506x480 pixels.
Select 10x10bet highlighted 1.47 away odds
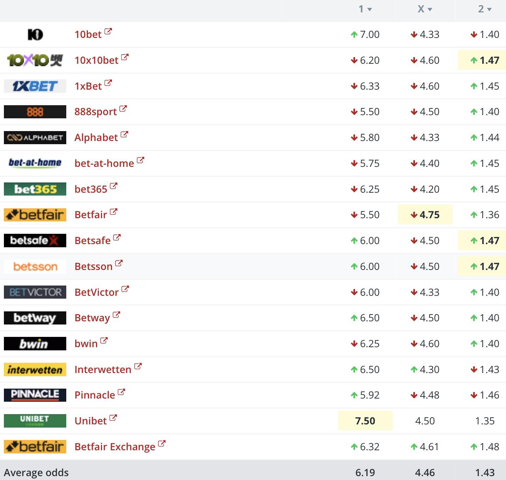(485, 60)
